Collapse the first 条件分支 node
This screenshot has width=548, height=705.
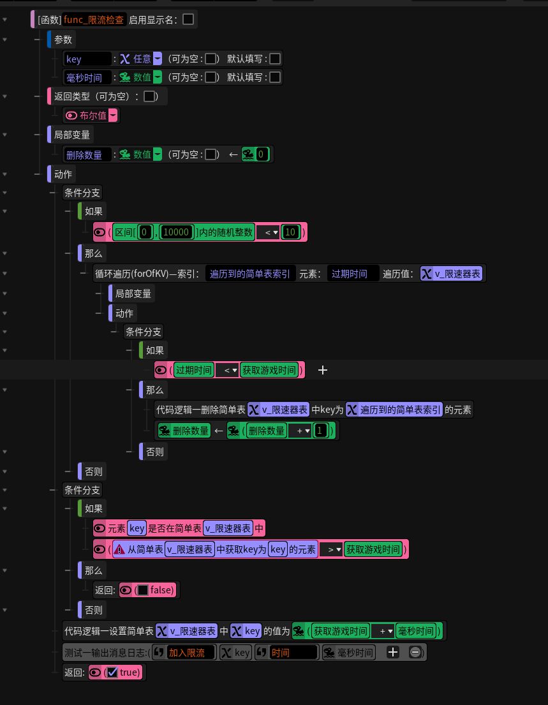click(52, 193)
